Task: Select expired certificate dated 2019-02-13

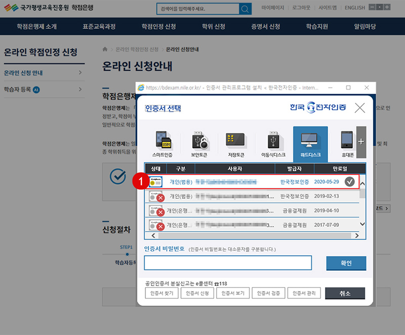Action: tap(253, 196)
